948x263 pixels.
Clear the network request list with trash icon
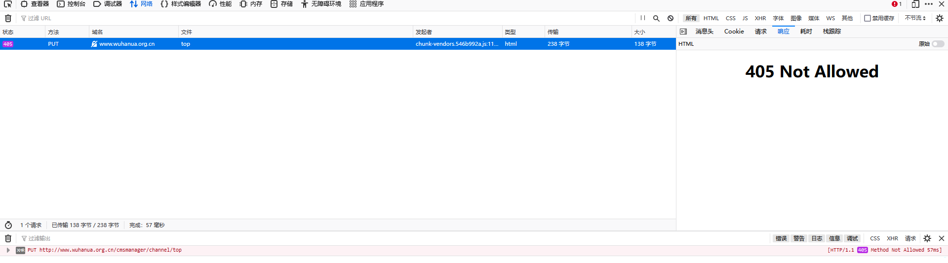point(8,18)
